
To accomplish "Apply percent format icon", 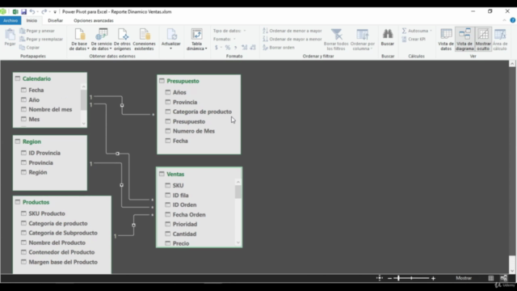I will (x=228, y=48).
